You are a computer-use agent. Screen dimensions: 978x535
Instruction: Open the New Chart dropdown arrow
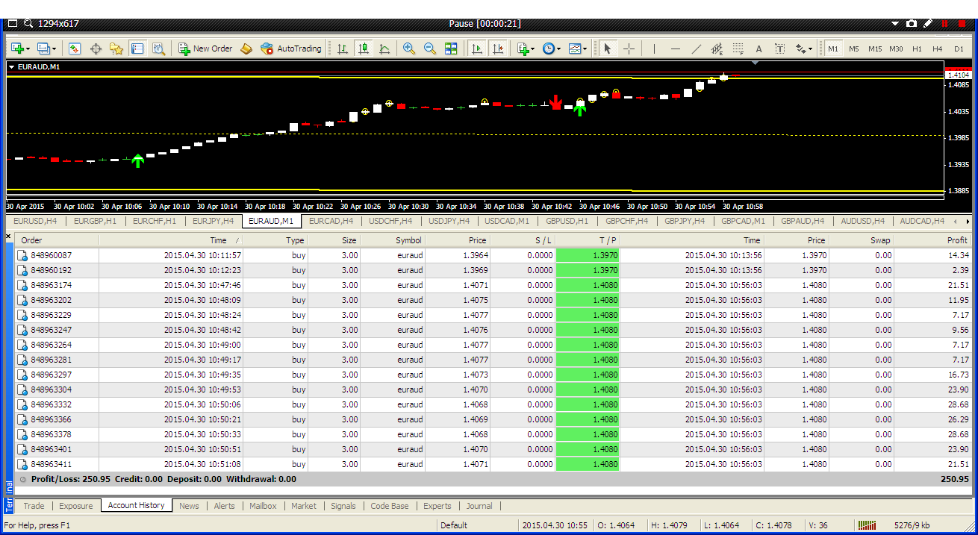pyautogui.click(x=28, y=49)
